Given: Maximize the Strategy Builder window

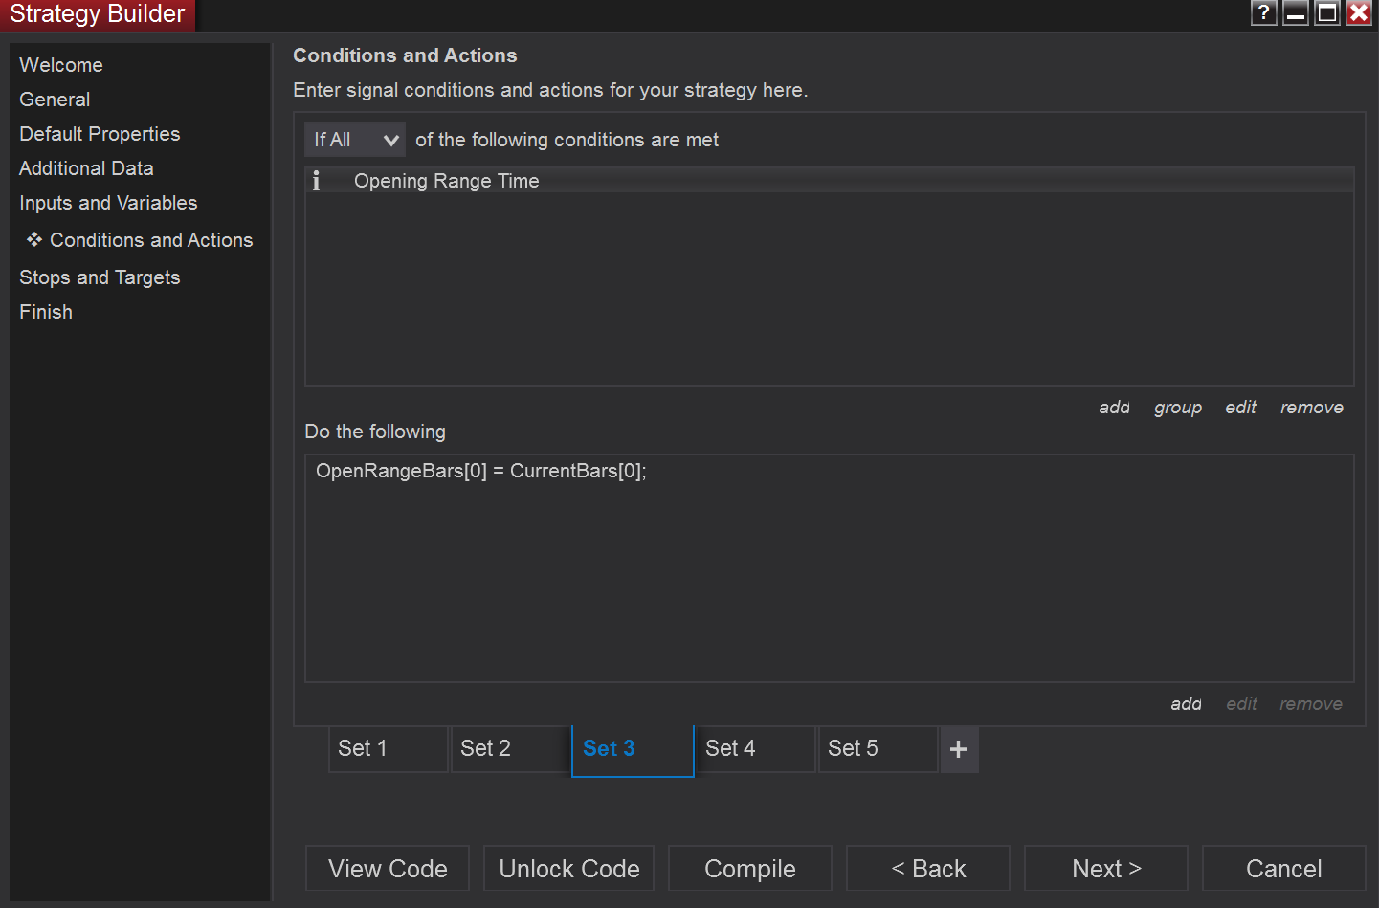Looking at the screenshot, I should 1326,12.
